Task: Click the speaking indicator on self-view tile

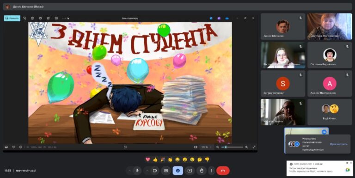Action: [324, 132]
